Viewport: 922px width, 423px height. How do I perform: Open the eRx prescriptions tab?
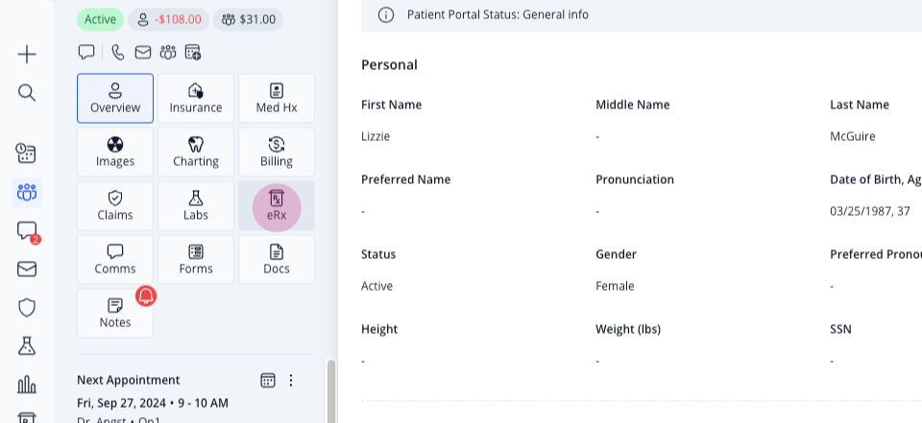click(x=277, y=205)
